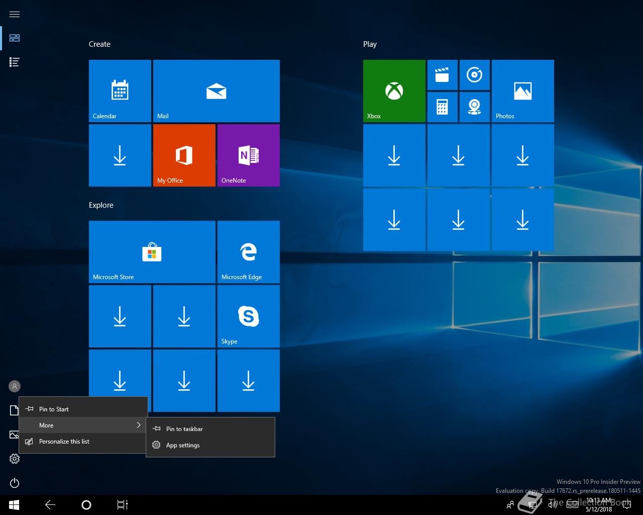
Task: Click the taskbar clock showing 10:13 AM
Action: (599, 505)
